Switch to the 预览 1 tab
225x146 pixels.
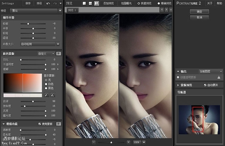[x=72, y=10]
